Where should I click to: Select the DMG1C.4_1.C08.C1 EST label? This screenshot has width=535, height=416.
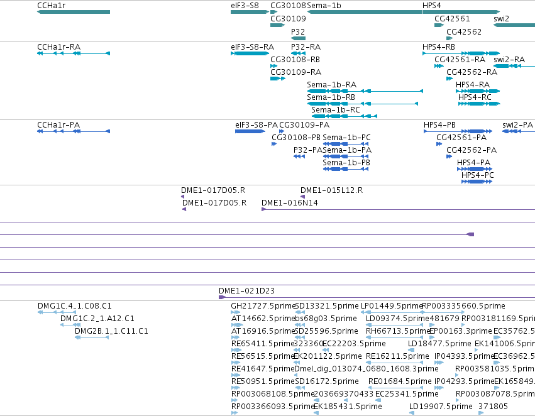[75, 306]
